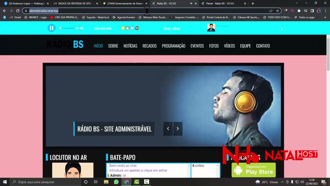Open a new browser tab
This screenshot has width=330, height=186.
click(253, 4)
